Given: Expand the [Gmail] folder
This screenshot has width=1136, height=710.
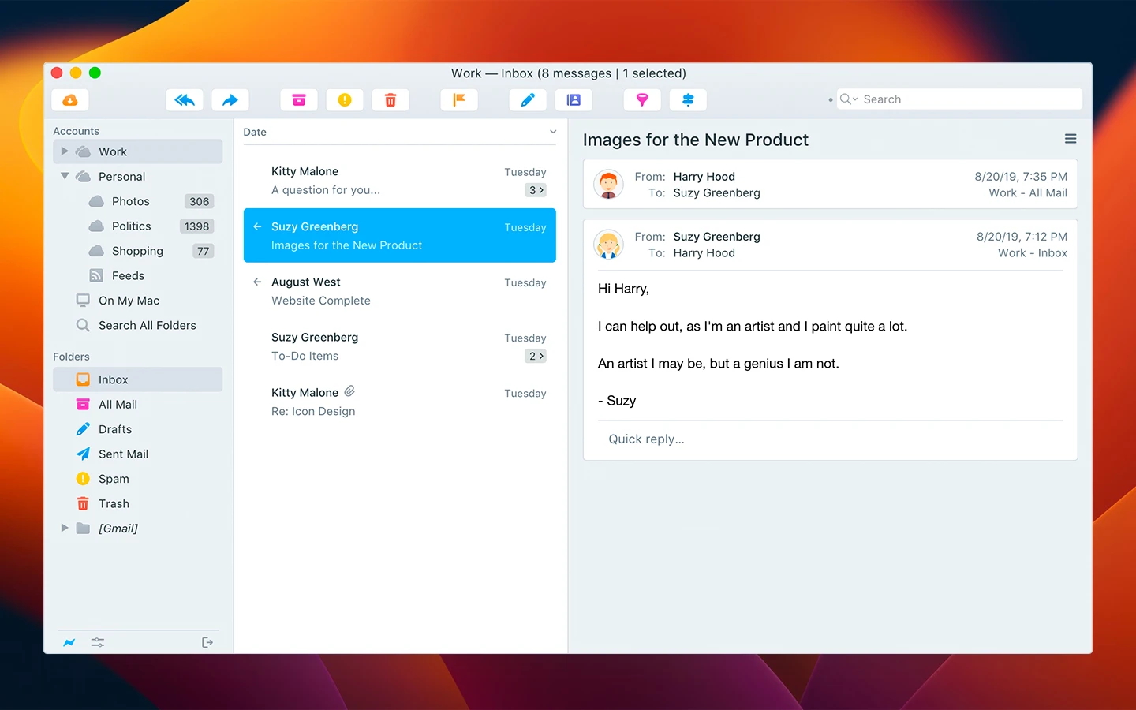Looking at the screenshot, I should [x=65, y=529].
